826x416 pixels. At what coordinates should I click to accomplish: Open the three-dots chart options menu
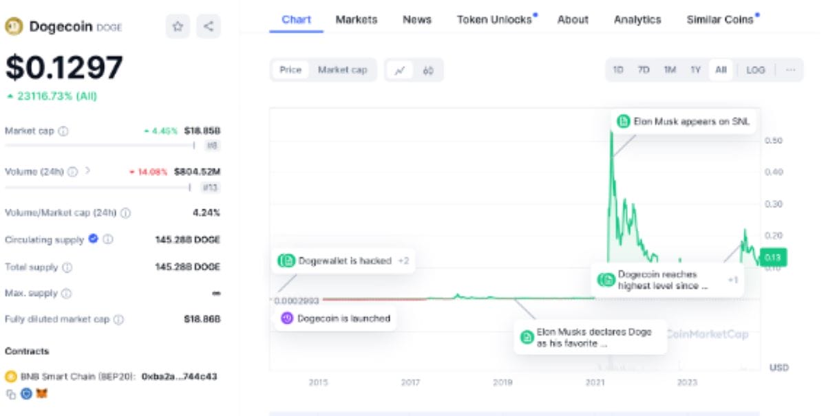[x=790, y=70]
